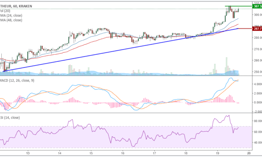Click the 2.0000 MACD scale value
This screenshot has width=262, height=157.
pyautogui.click(x=258, y=94)
